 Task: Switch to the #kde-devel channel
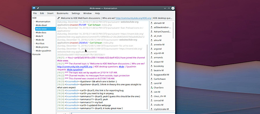[41, 25]
